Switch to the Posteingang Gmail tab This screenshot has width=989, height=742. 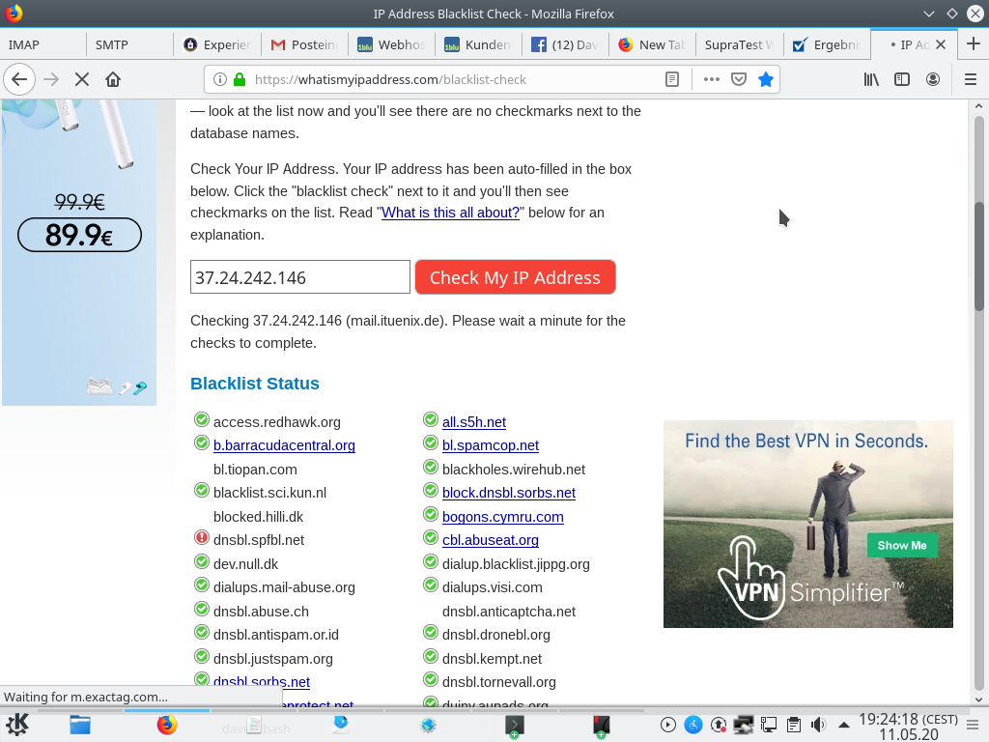(x=303, y=44)
